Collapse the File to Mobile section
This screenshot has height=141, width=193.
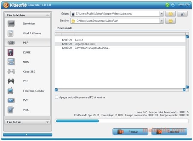click(47, 15)
